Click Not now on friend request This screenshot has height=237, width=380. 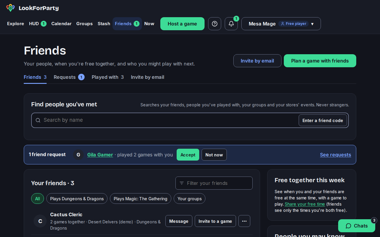(x=214, y=155)
